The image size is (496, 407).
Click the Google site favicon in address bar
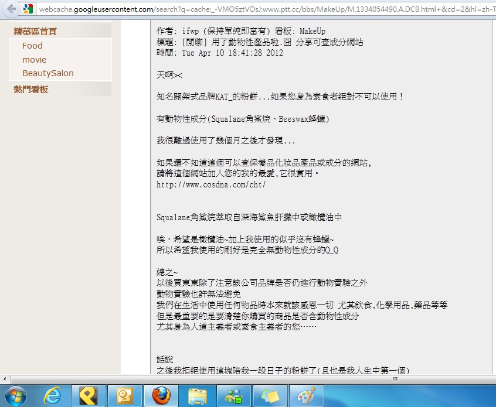(28, 9)
